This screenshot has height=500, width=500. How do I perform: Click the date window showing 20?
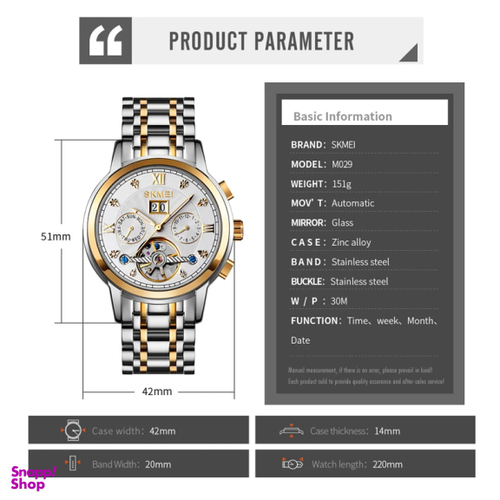159,207
